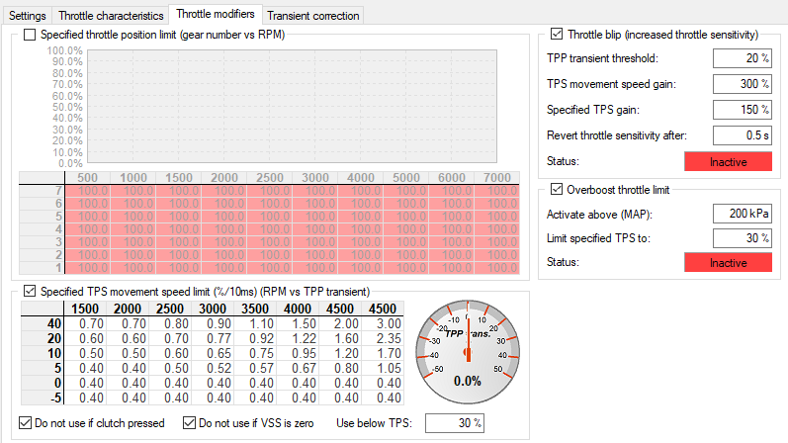
Task: Select gear 7 cell under 500 RPM
Action: click(87, 191)
